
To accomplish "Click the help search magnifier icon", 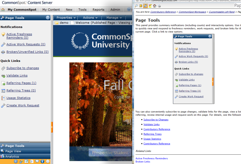I will tap(136, 6).
